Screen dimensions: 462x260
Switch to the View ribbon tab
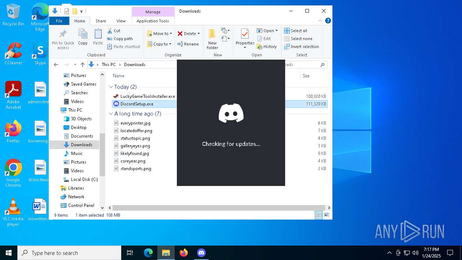(121, 21)
